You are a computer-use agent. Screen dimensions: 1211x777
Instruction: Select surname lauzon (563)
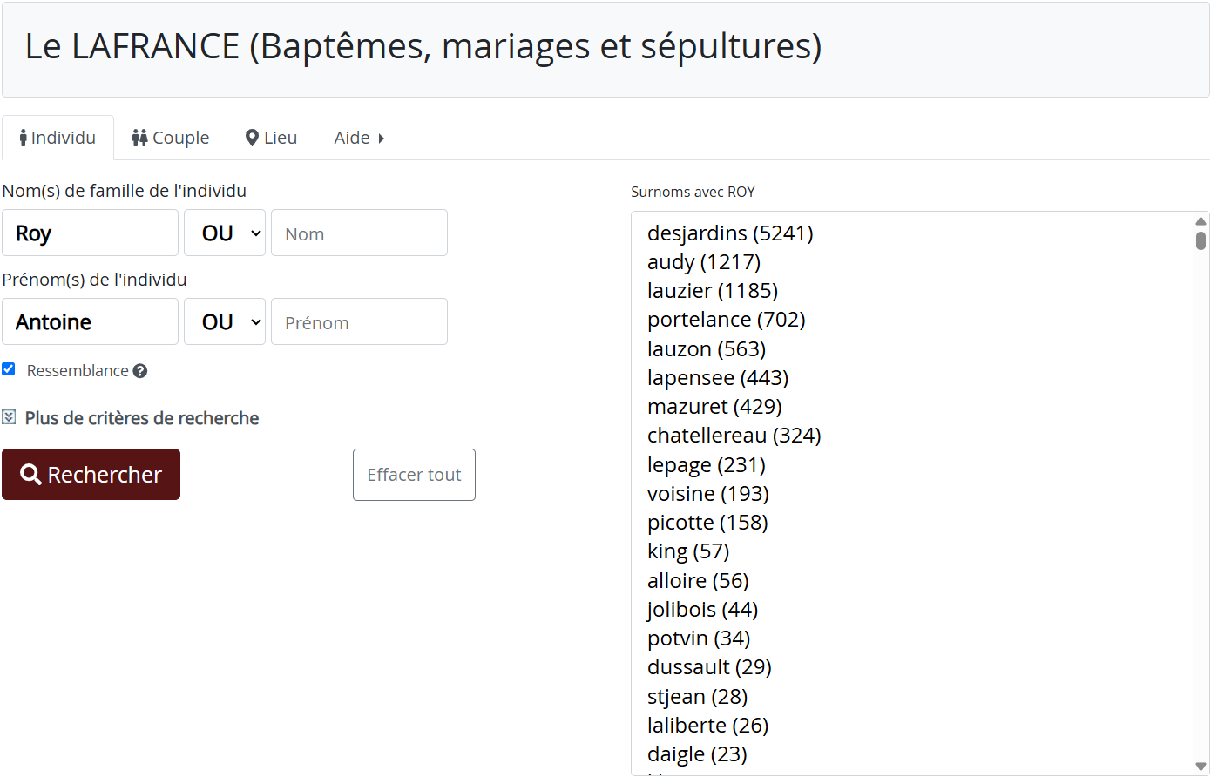707,349
